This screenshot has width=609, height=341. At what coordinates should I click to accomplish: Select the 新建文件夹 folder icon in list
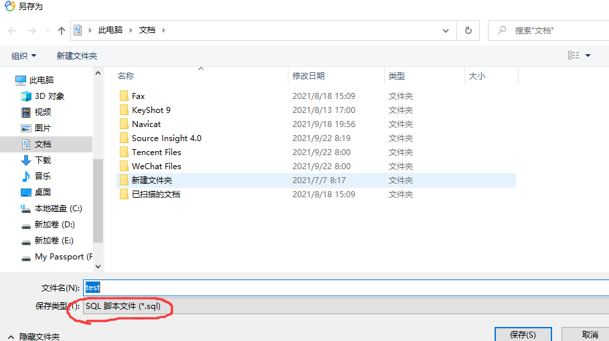124,180
